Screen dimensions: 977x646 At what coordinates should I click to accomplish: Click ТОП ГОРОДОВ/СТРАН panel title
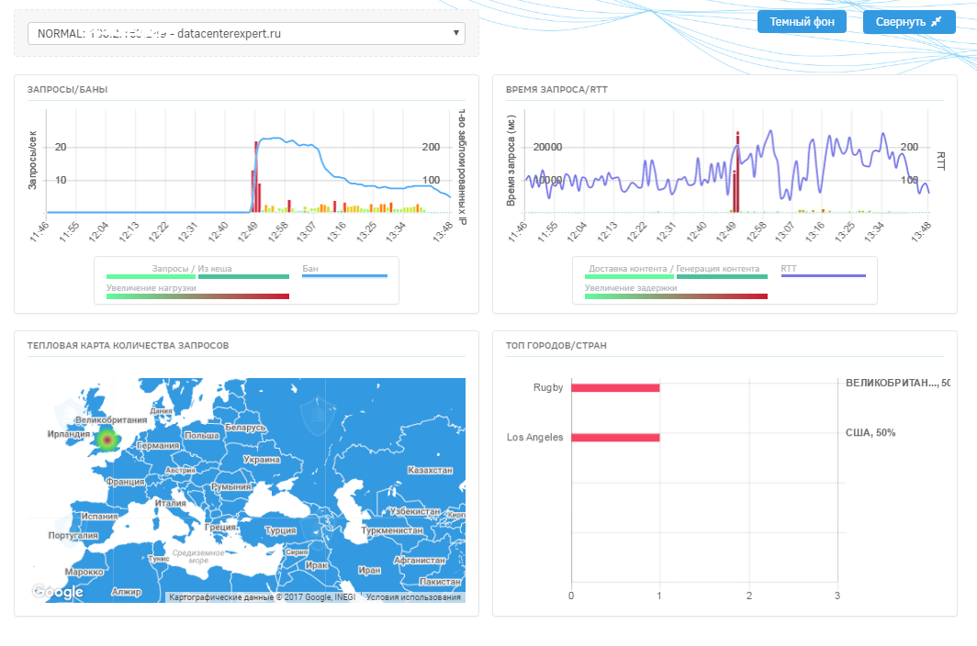coord(556,345)
